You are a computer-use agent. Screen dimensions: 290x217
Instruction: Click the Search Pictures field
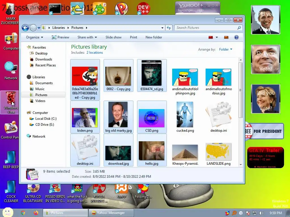[208, 28]
